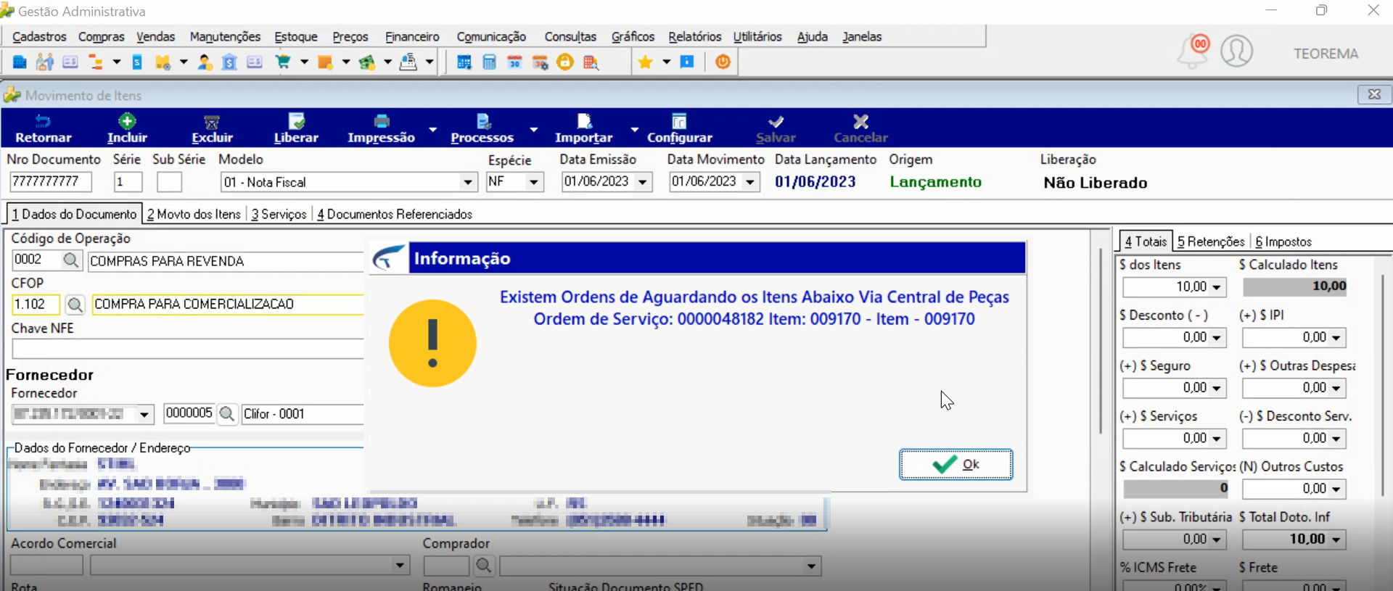Image resolution: width=1393 pixels, height=591 pixels.
Task: Switch to 4 Documentos Referenciados tab
Action: coord(395,214)
